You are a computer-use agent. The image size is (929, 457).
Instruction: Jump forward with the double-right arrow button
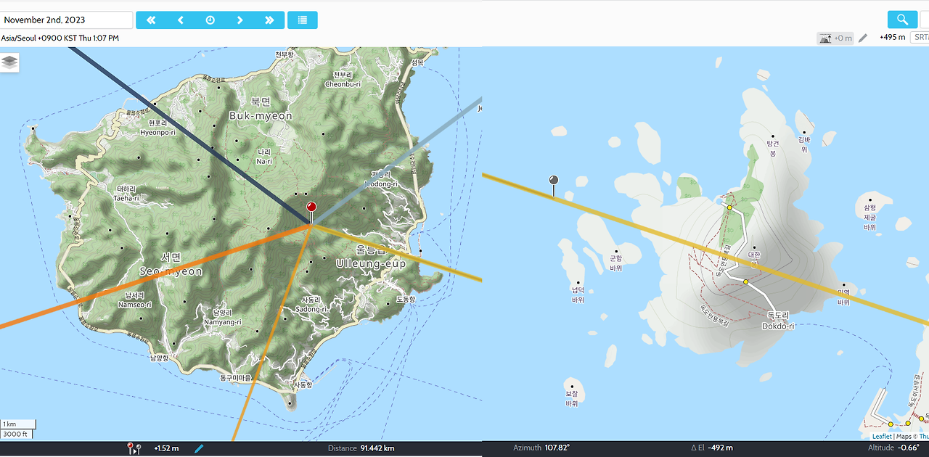(x=269, y=20)
